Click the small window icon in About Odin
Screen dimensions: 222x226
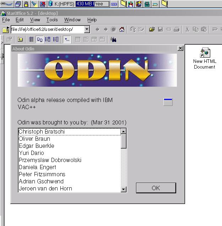click(x=168, y=102)
